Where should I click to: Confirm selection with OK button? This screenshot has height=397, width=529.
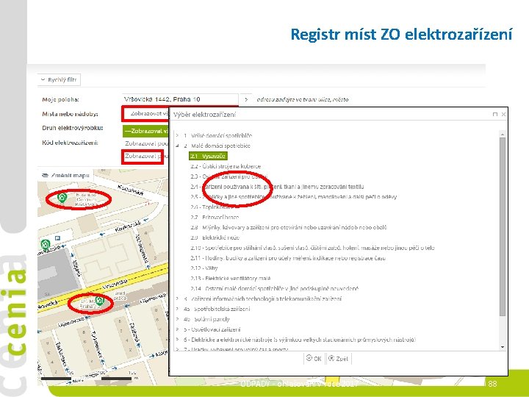pyautogui.click(x=314, y=359)
